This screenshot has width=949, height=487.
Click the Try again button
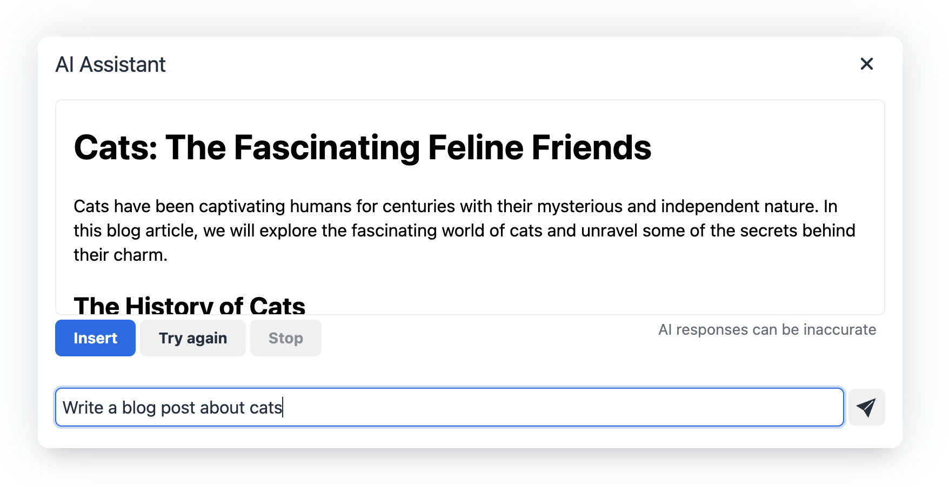tap(193, 338)
